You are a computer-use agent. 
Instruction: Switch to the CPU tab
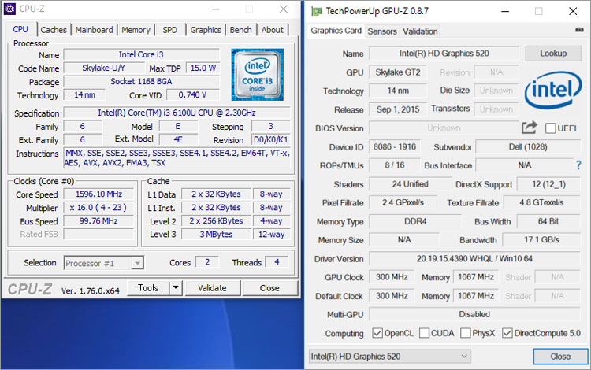click(20, 29)
